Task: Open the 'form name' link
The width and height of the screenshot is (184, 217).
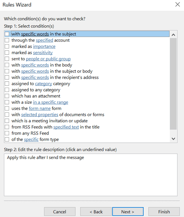Action: coord(40,108)
